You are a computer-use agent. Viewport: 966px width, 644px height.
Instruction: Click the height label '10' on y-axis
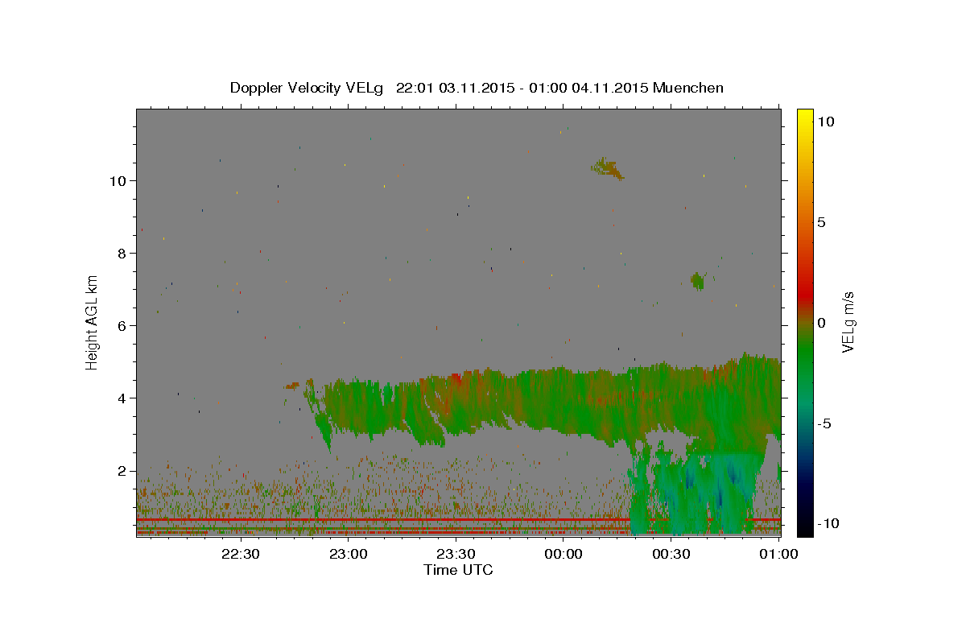point(118,180)
